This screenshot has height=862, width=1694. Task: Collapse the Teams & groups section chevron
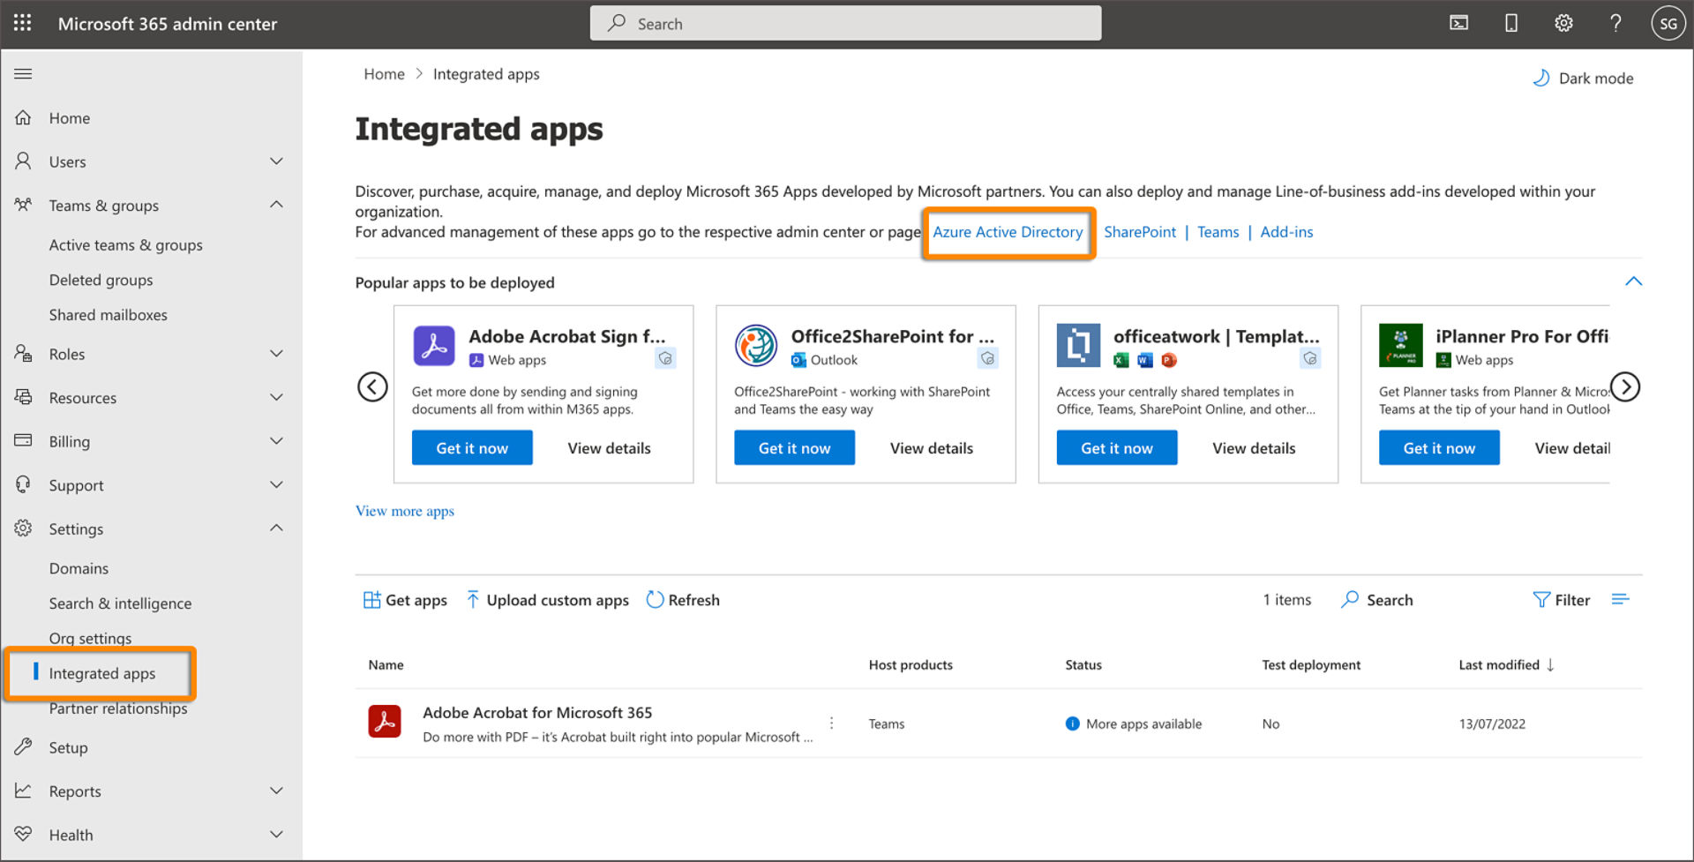click(276, 205)
